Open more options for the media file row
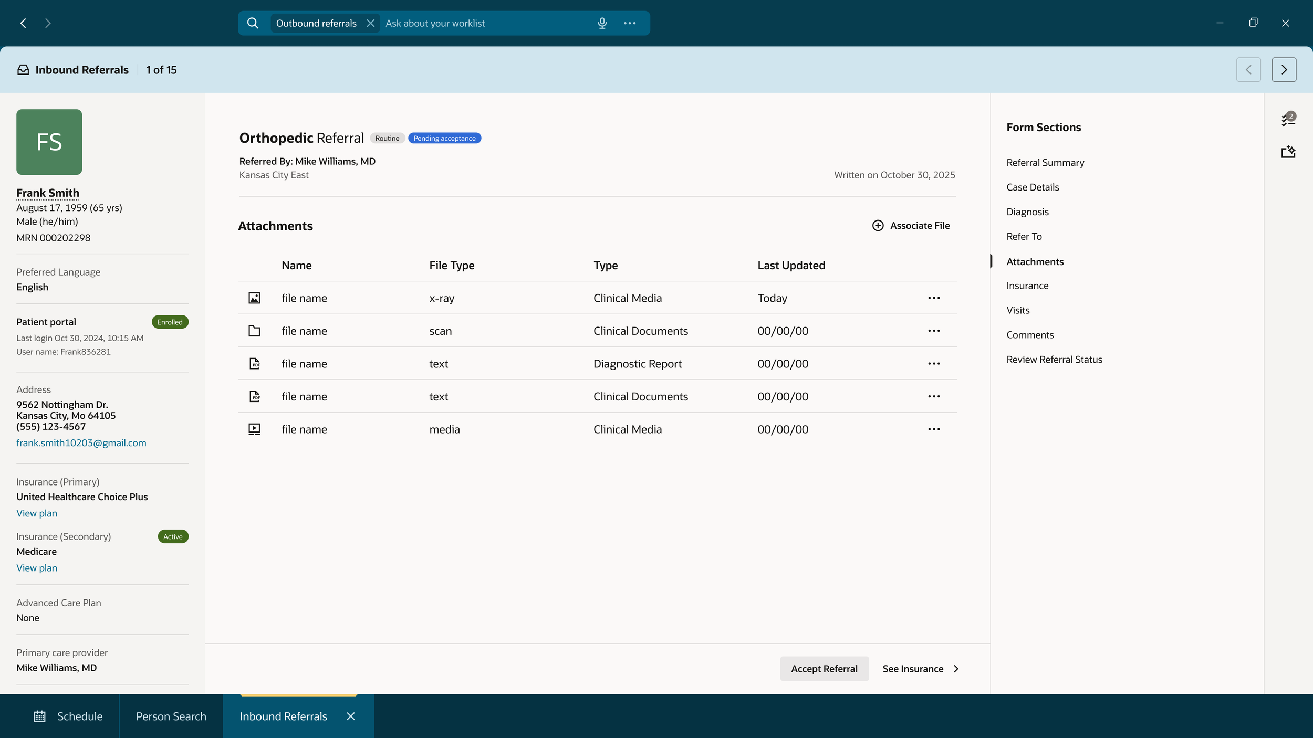 pyautogui.click(x=934, y=429)
